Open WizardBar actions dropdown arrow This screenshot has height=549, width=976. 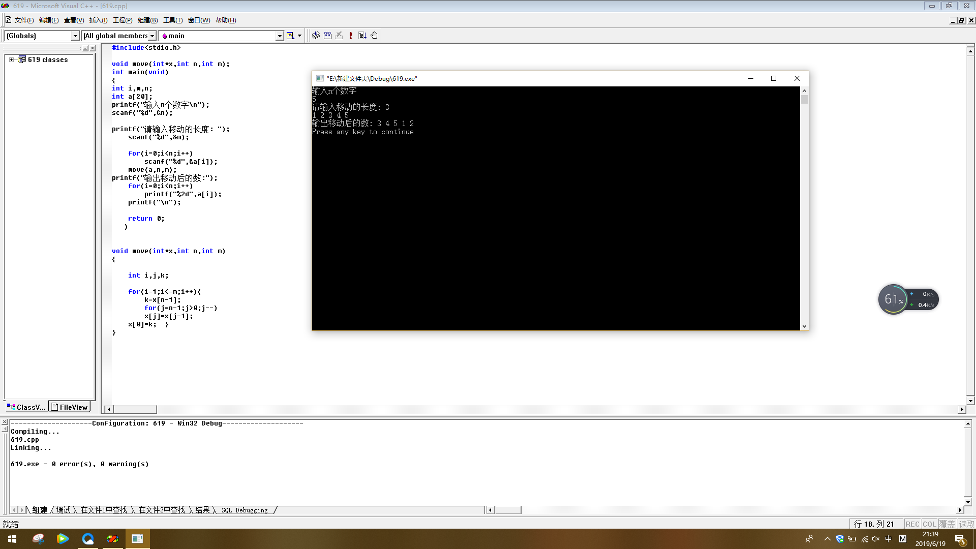coord(299,36)
